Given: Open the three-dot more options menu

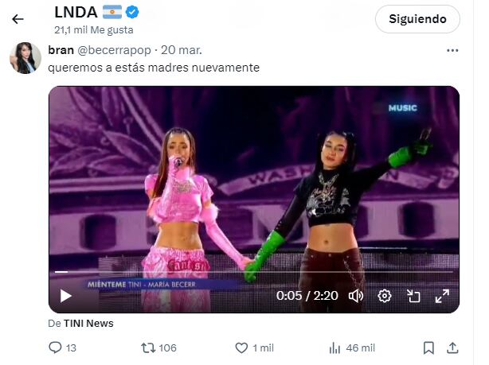Looking at the screenshot, I should pos(452,50).
